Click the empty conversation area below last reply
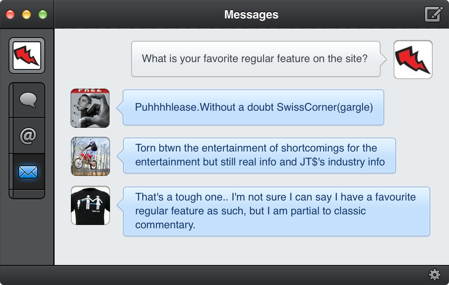This screenshot has width=449, height=285. 251,251
